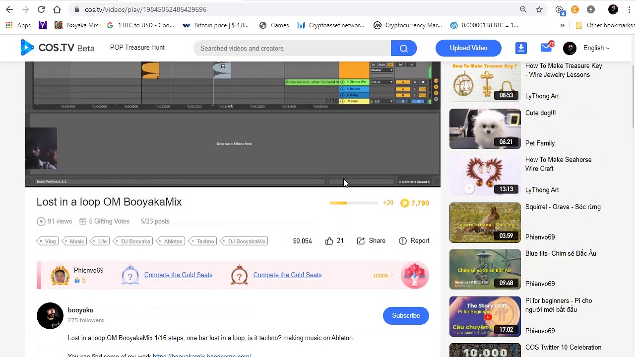This screenshot has height=357, width=635.
Task: Open booyaka channel avatar
Action: pos(50,316)
